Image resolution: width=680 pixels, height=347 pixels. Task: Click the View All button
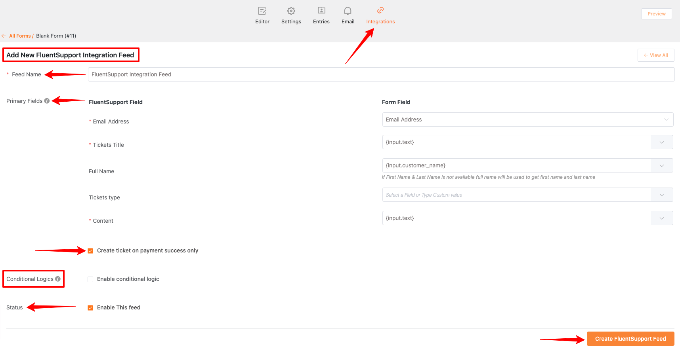656,55
